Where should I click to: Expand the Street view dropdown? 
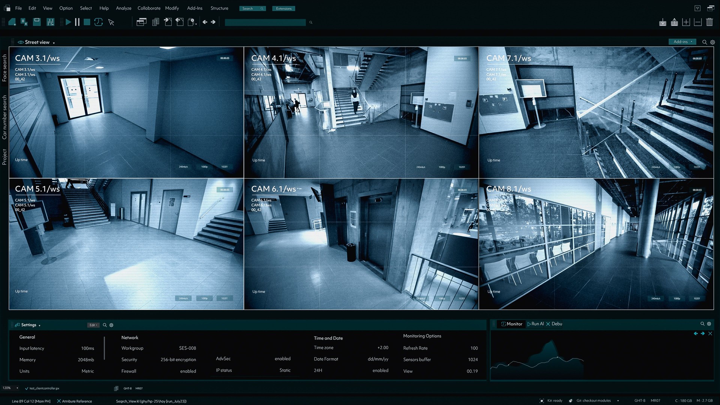click(x=54, y=42)
